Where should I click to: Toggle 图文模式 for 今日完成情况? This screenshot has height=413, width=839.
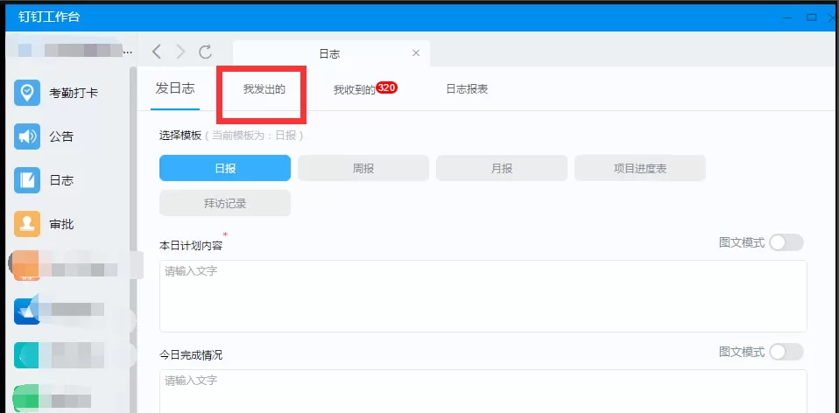tap(786, 352)
